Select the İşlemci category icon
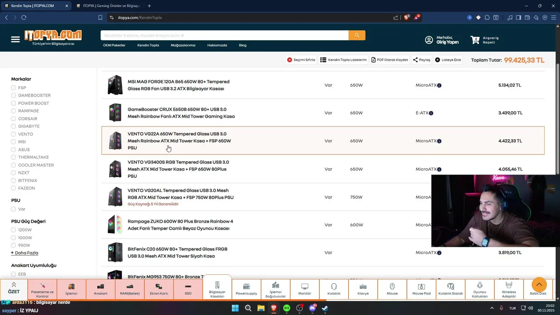Screen dimensions: 560x315 tap(71, 289)
